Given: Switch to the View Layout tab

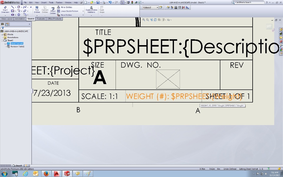Looking at the screenshot, I should (7, 19).
